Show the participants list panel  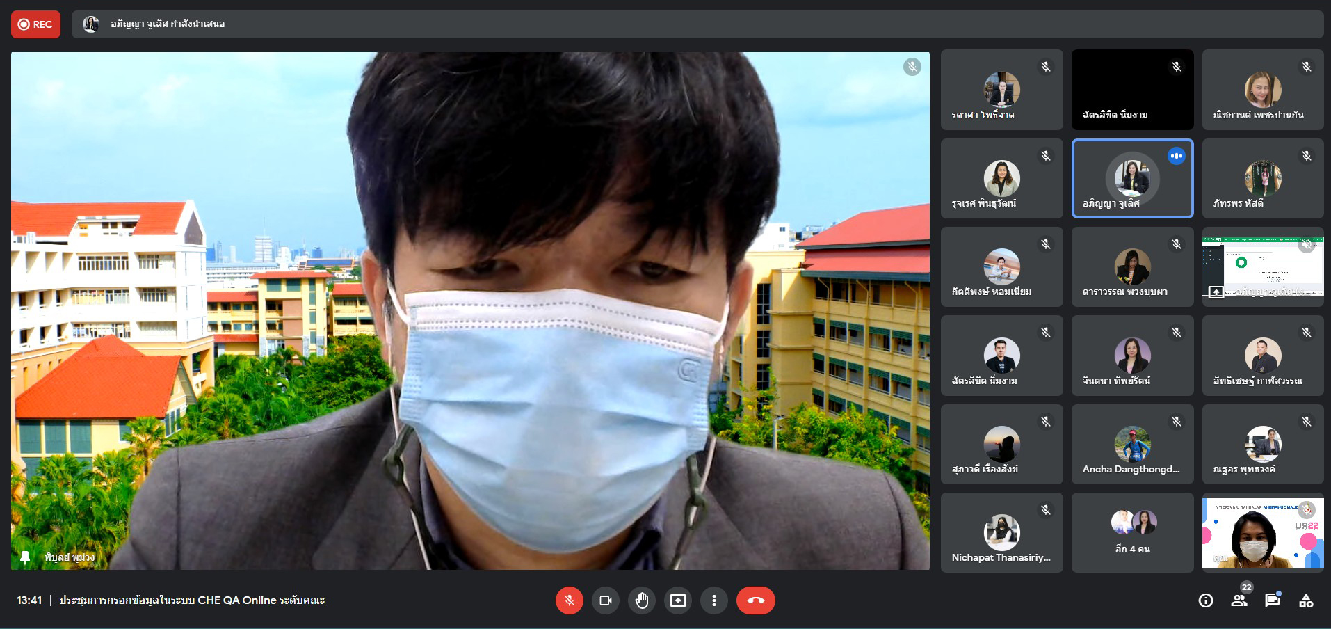coord(1239,600)
